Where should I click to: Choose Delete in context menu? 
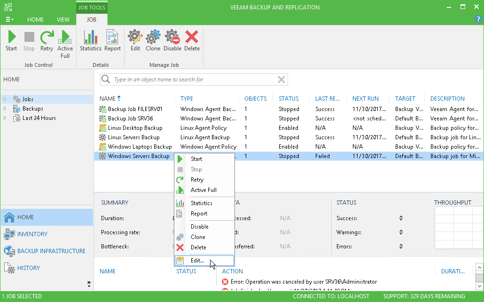pyautogui.click(x=204, y=247)
